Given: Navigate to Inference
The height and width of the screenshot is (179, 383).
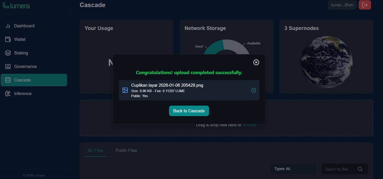Looking at the screenshot, I should 34,94.
